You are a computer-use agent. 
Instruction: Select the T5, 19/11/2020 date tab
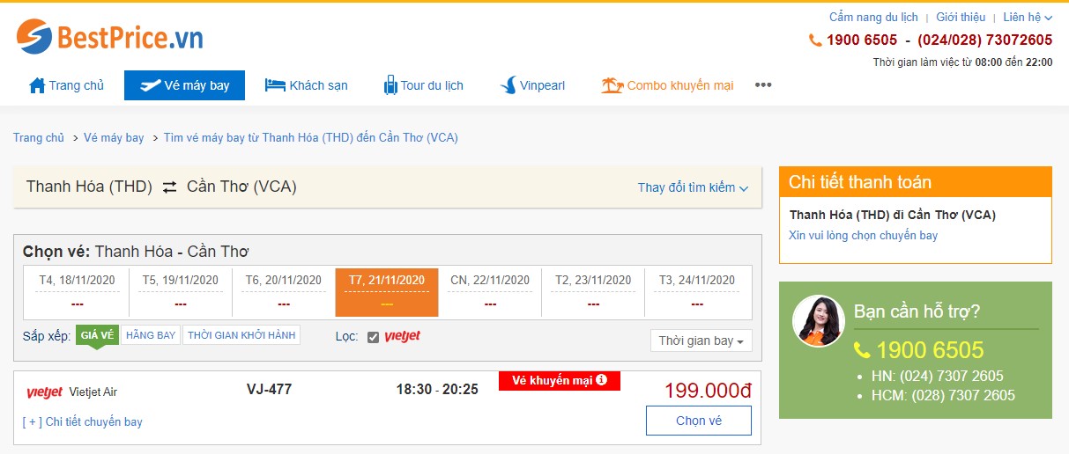click(x=181, y=291)
